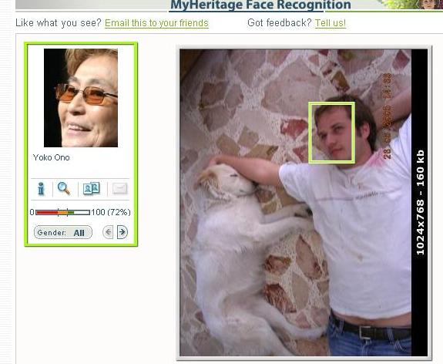The image size is (443, 364).
Task: Click the detected face box on photo
Action: click(331, 133)
